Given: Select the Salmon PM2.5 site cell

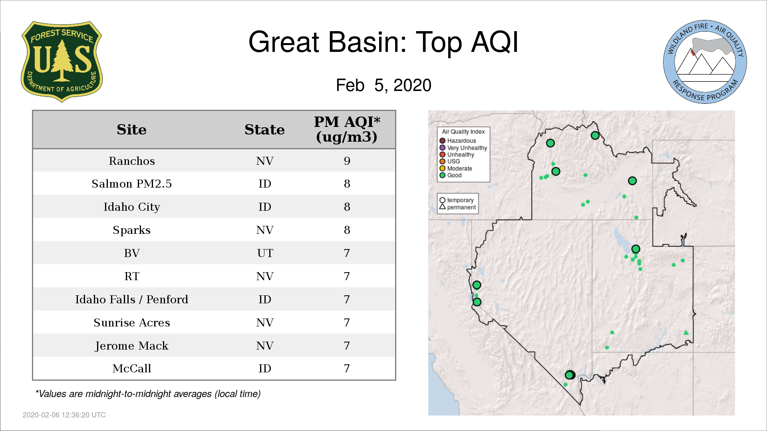Looking at the screenshot, I should pyautogui.click(x=132, y=184).
